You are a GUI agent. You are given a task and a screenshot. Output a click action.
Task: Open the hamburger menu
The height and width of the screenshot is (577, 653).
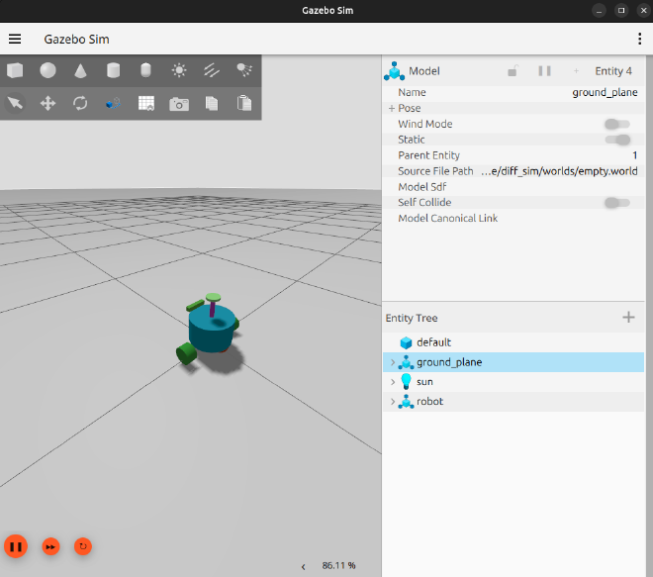click(x=15, y=39)
